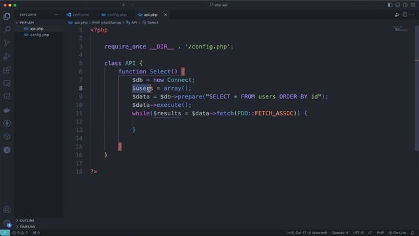Open the Extensions view
The width and height of the screenshot is (419, 236).
(x=7, y=70)
